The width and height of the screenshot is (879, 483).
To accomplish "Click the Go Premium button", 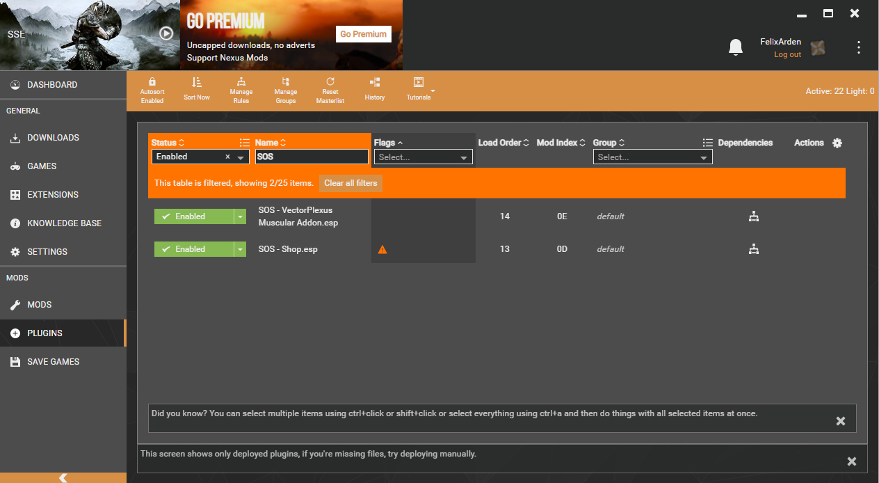I will [363, 34].
